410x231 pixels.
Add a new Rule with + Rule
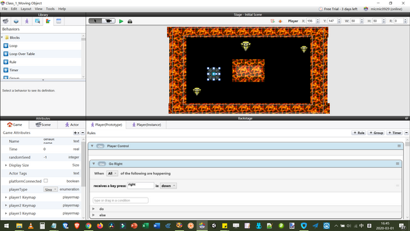click(359, 133)
